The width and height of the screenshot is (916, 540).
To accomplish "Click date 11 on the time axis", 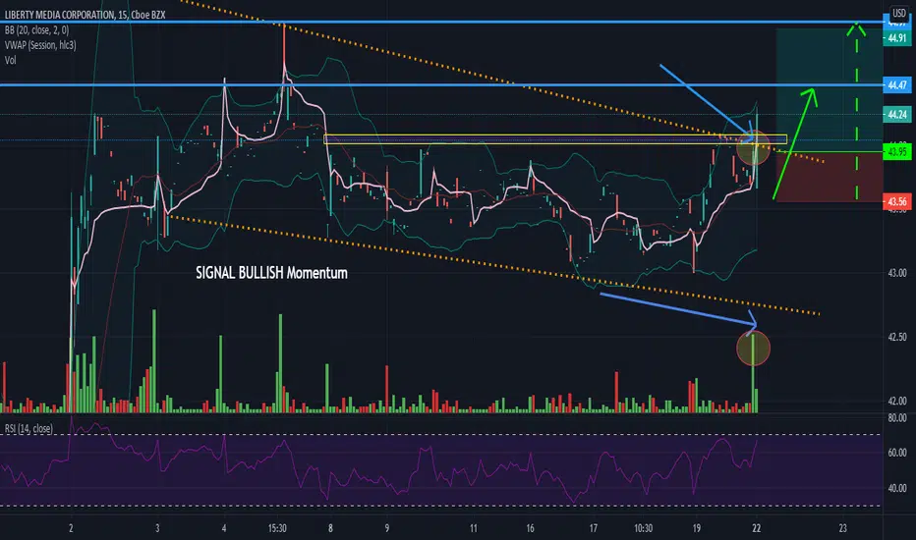I will 473,528.
